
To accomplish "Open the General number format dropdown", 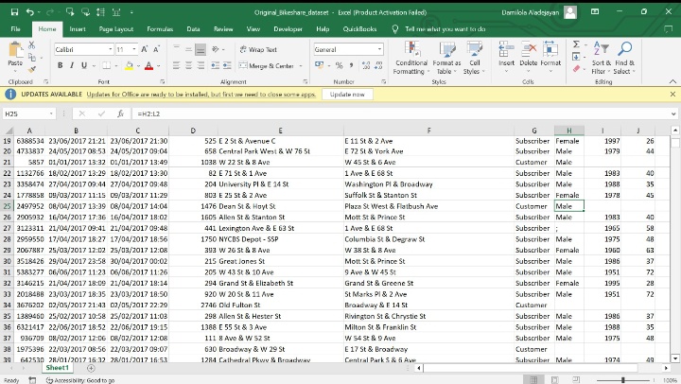I will (x=379, y=49).
